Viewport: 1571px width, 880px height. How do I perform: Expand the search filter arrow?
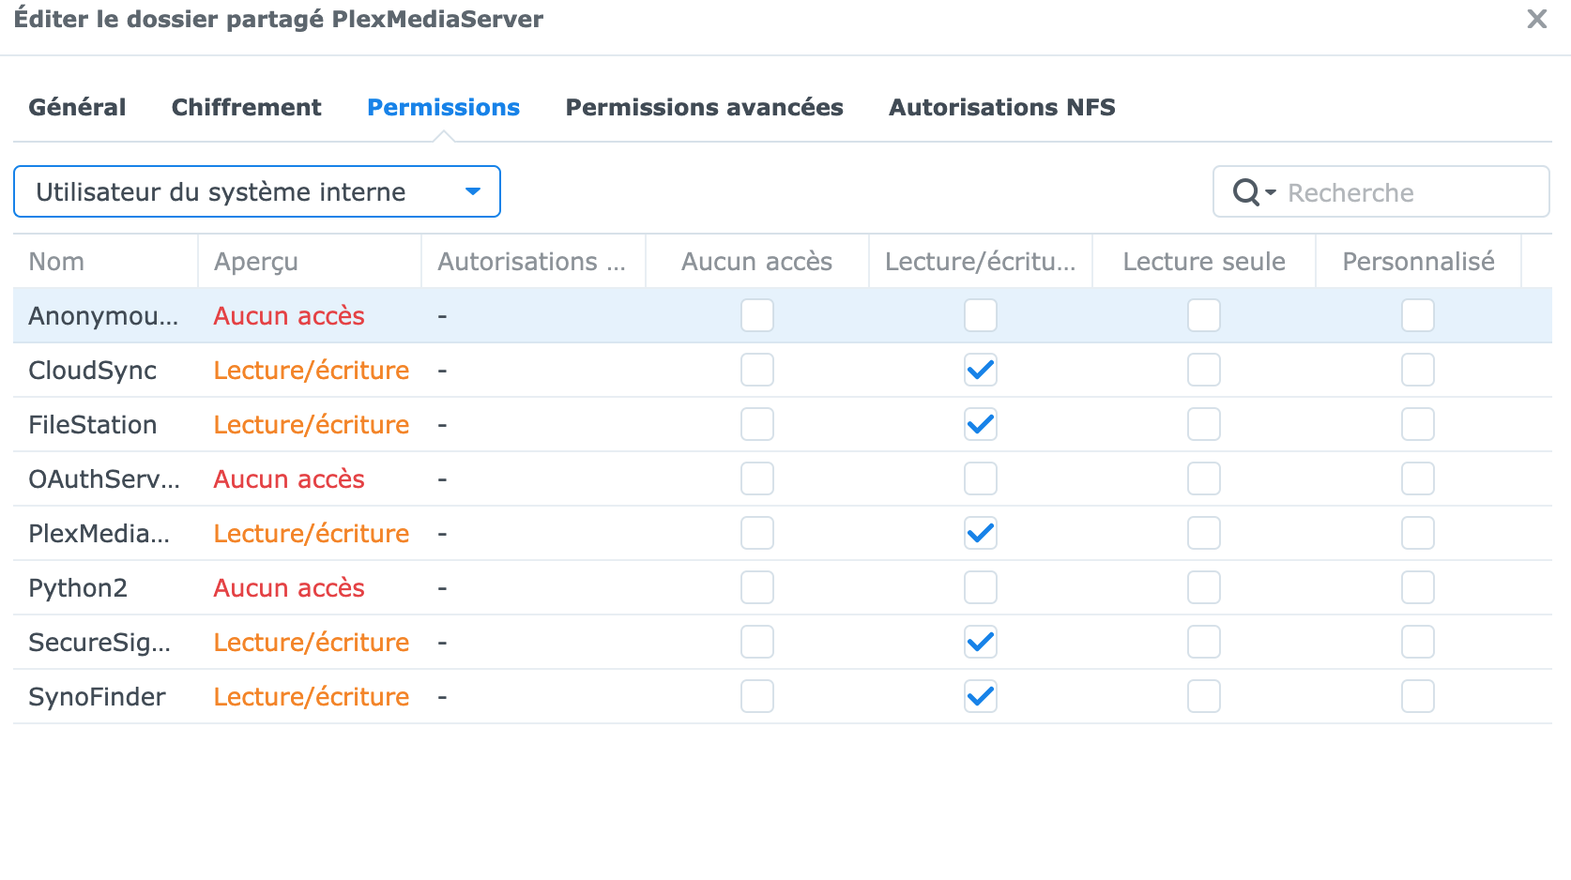tap(1271, 192)
